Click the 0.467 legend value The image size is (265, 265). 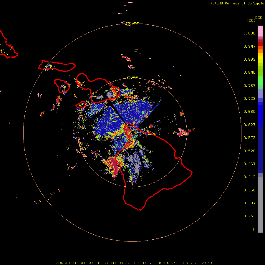(x=249, y=164)
